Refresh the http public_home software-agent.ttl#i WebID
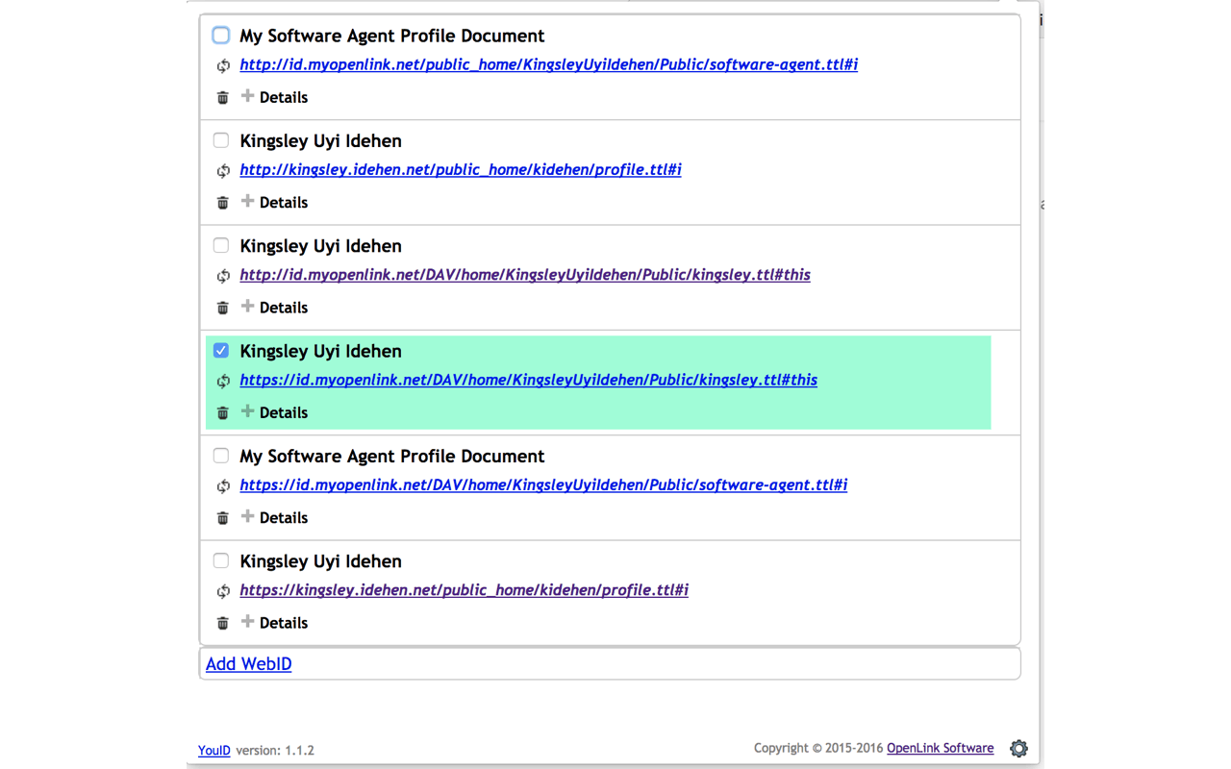The image size is (1231, 769). click(x=223, y=66)
